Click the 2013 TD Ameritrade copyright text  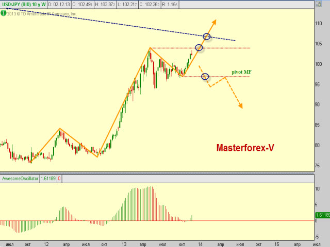point(42,14)
